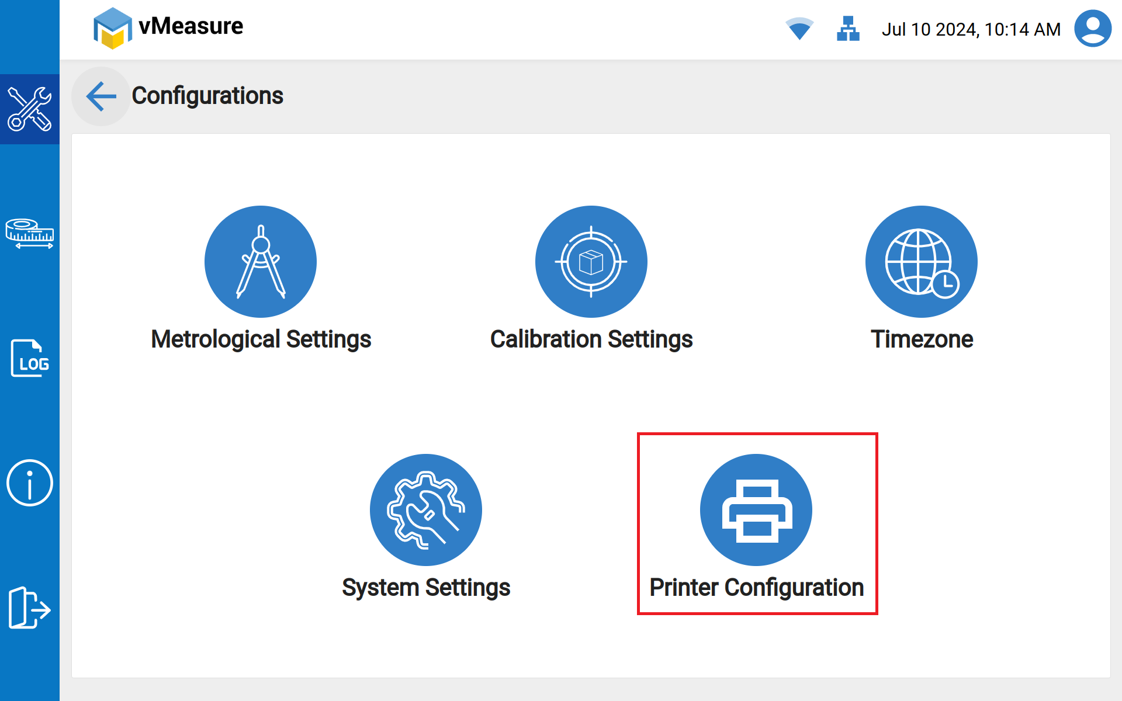Click the System Settings text label
This screenshot has width=1122, height=701.
(426, 588)
